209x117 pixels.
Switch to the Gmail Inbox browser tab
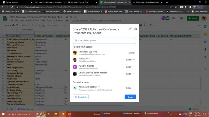point(50,2)
